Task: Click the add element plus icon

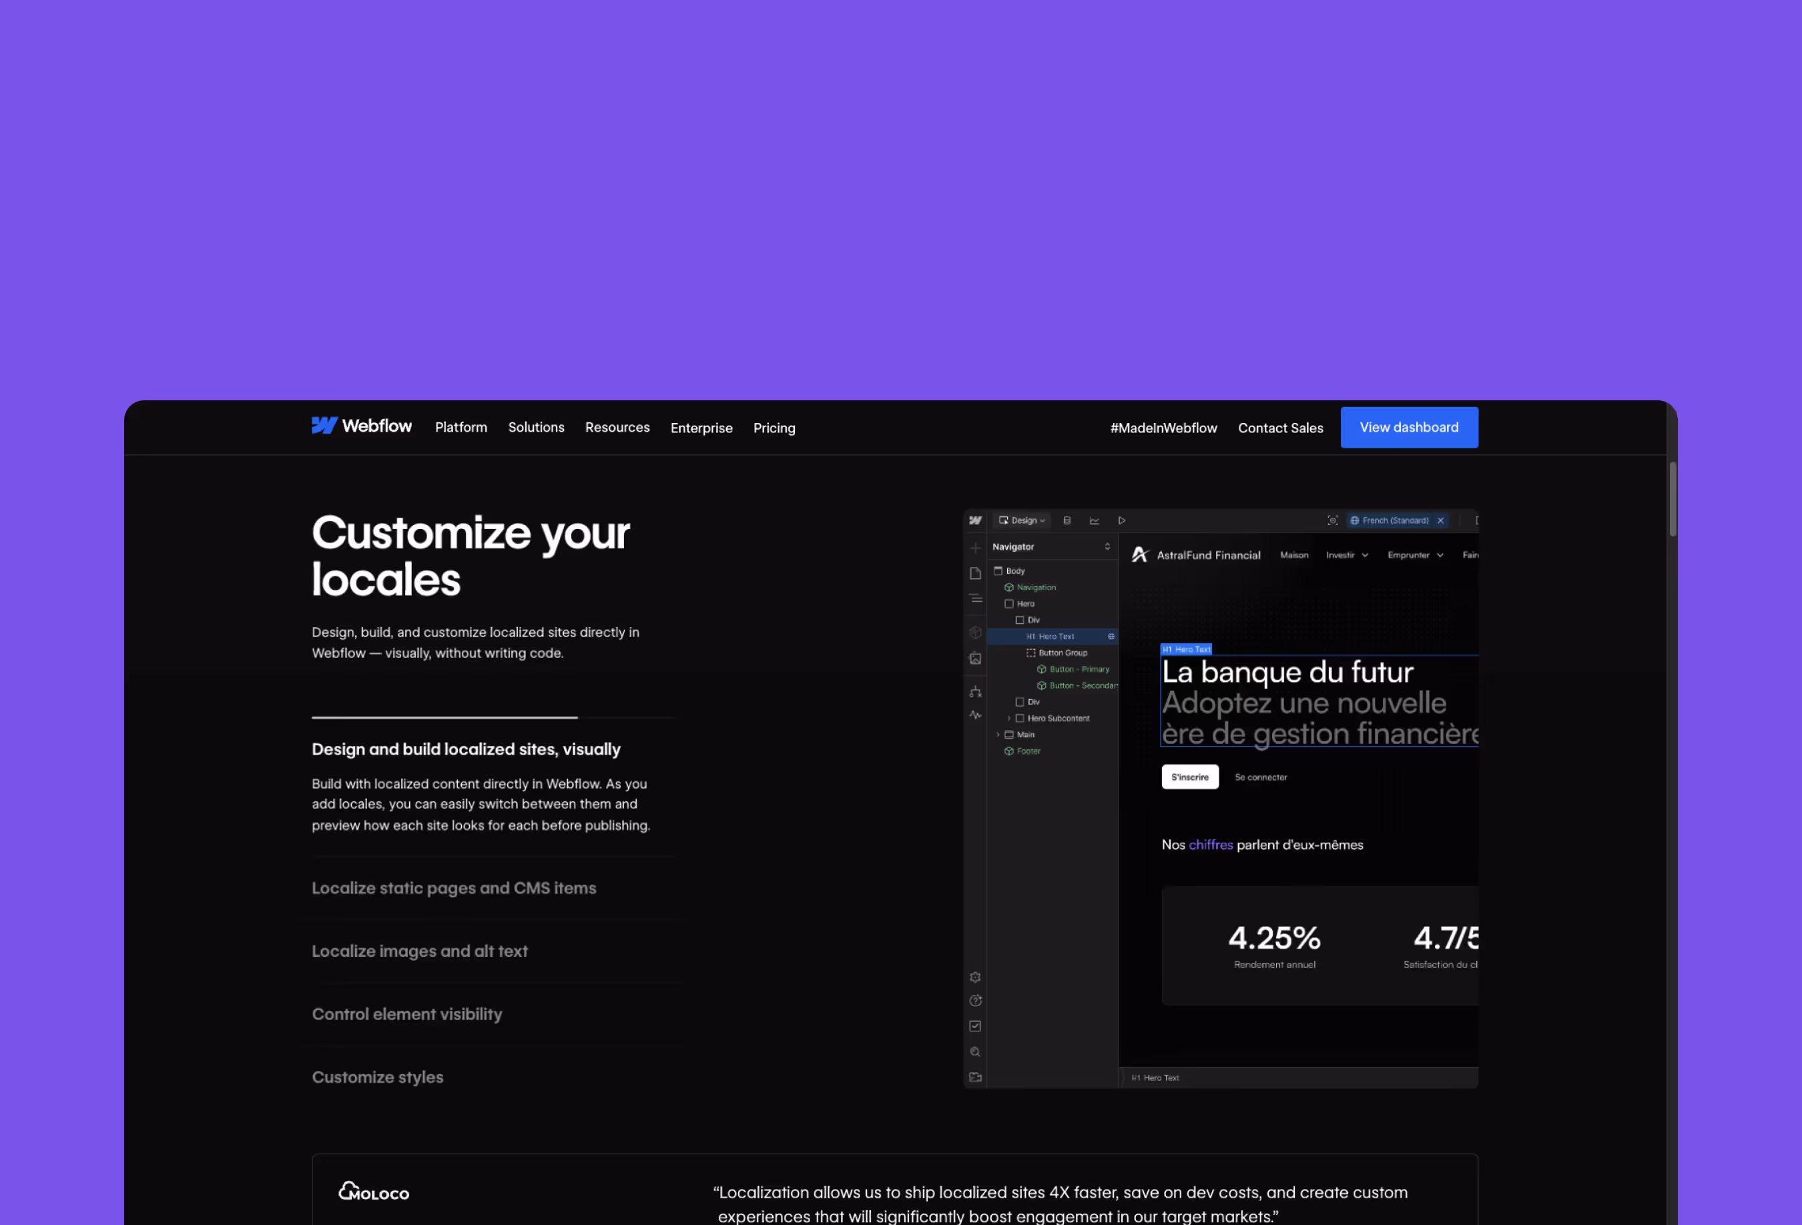Action: (976, 548)
